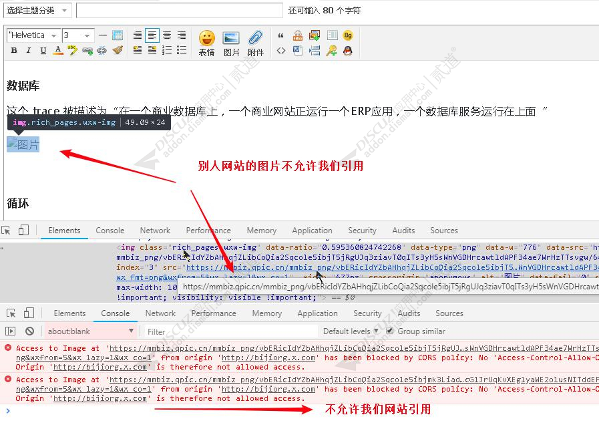Expand the Helvetica font family dropdown
This screenshot has height=425, width=599.
coord(33,35)
